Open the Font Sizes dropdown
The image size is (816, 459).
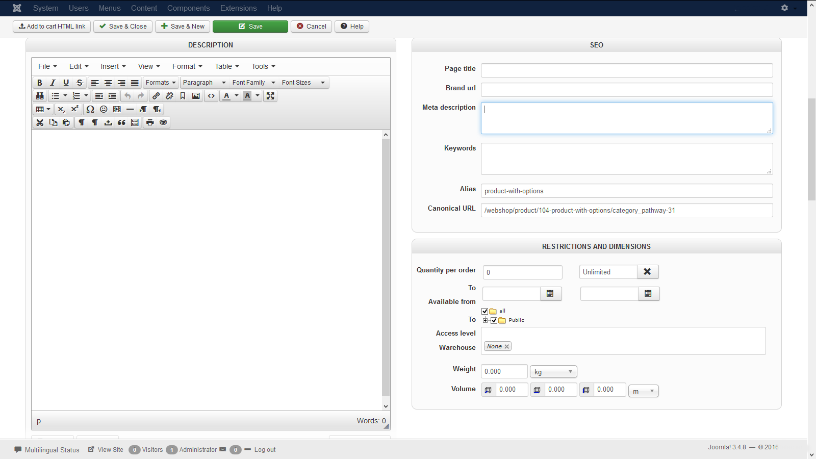click(x=303, y=83)
